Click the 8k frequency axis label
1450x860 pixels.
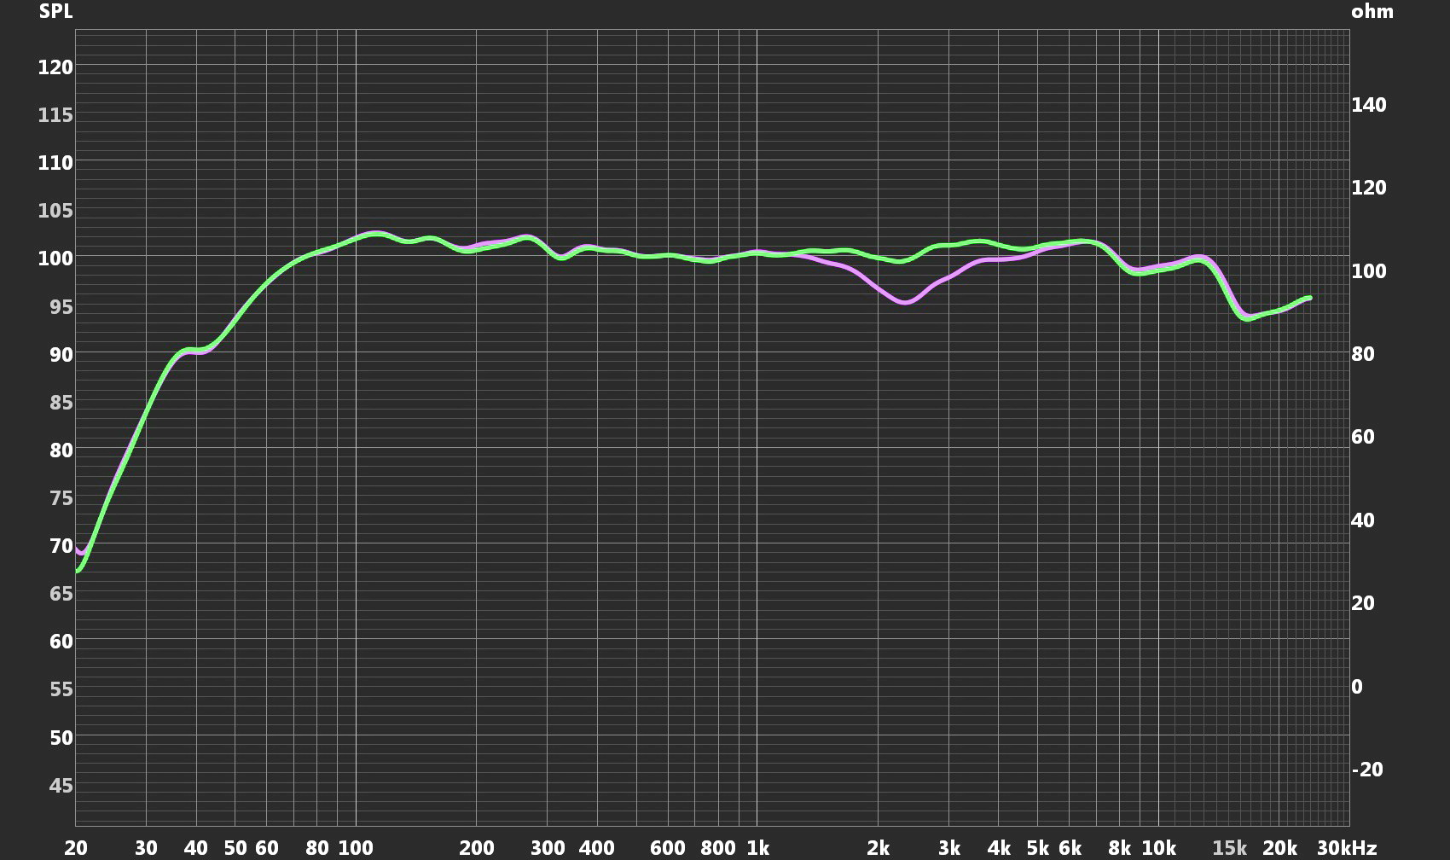(1120, 848)
